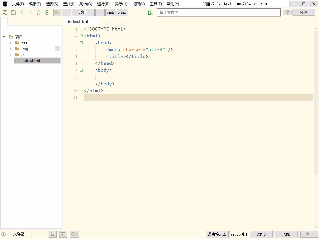Click the notification bell icon
The width and height of the screenshot is (319, 239).
click(308, 234)
